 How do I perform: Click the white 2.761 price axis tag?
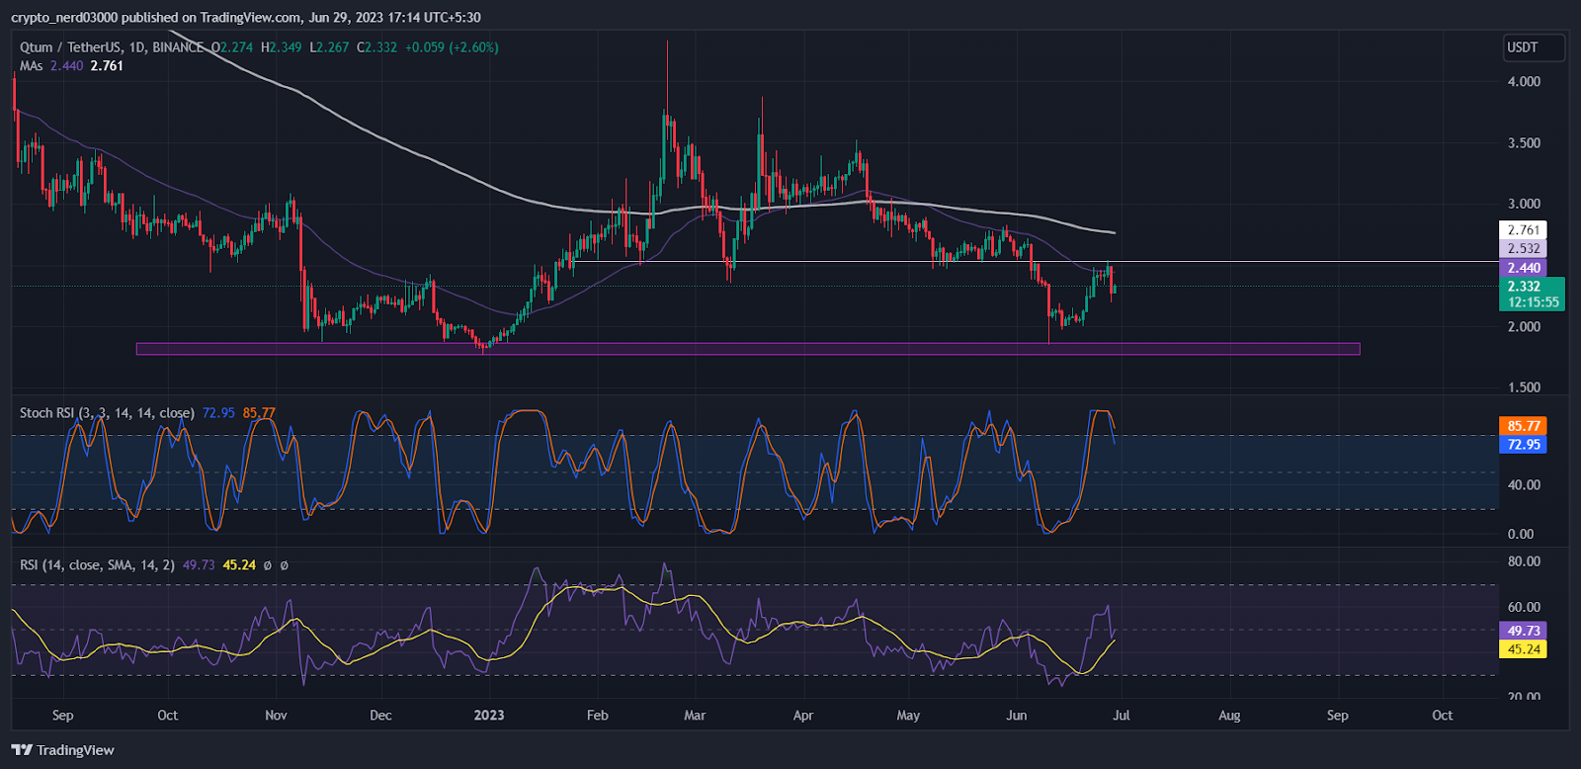[1523, 230]
